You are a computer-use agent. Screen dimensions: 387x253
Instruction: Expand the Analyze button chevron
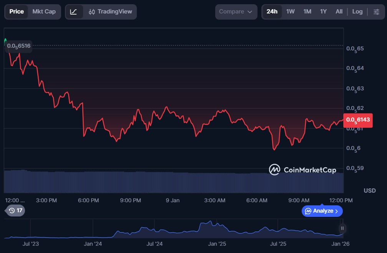[x=337, y=211]
